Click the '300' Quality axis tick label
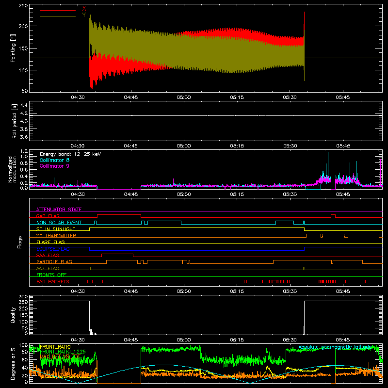388x388 pixels. pos(23,297)
